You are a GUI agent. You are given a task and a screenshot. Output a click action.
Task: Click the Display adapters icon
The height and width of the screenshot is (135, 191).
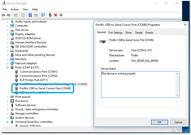point(12,34)
